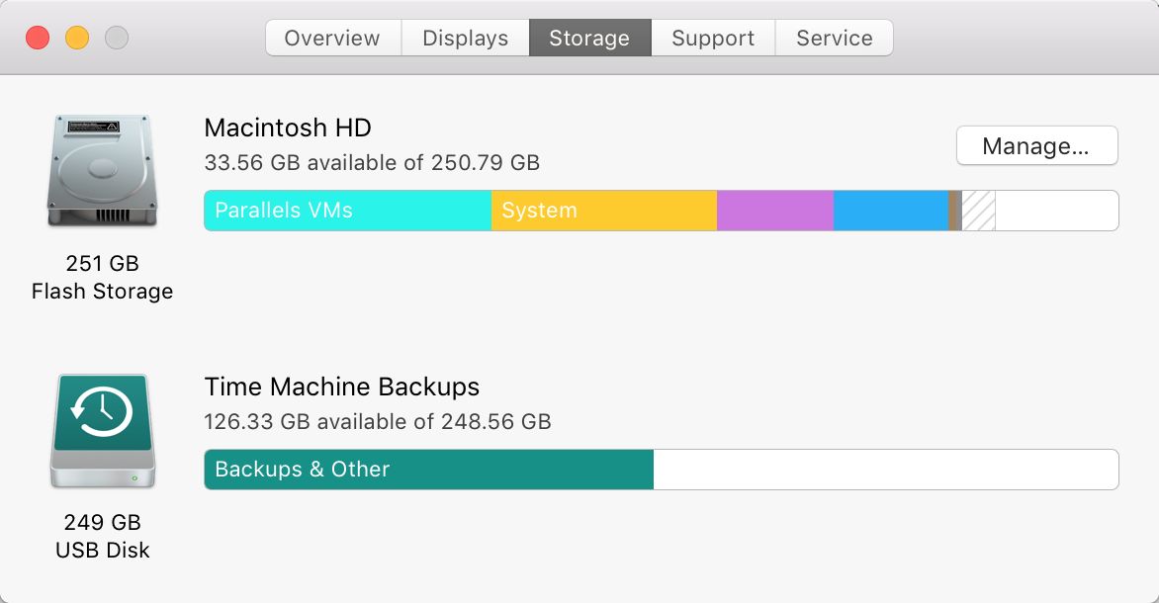Select the cyan Parallels VMs storage segment
Image resolution: width=1159 pixels, height=603 pixels.
pos(348,211)
